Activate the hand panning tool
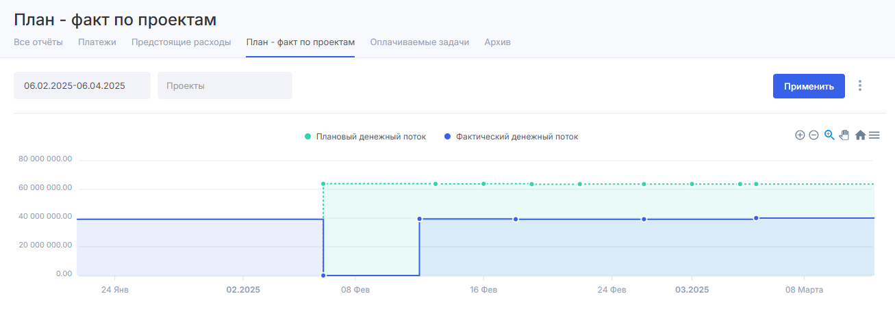 (x=844, y=135)
